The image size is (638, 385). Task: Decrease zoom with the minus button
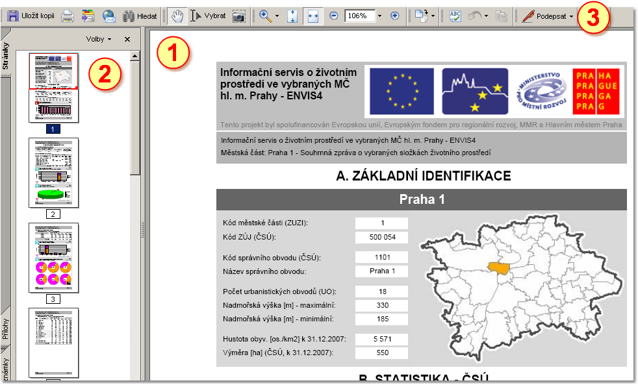pyautogui.click(x=333, y=16)
